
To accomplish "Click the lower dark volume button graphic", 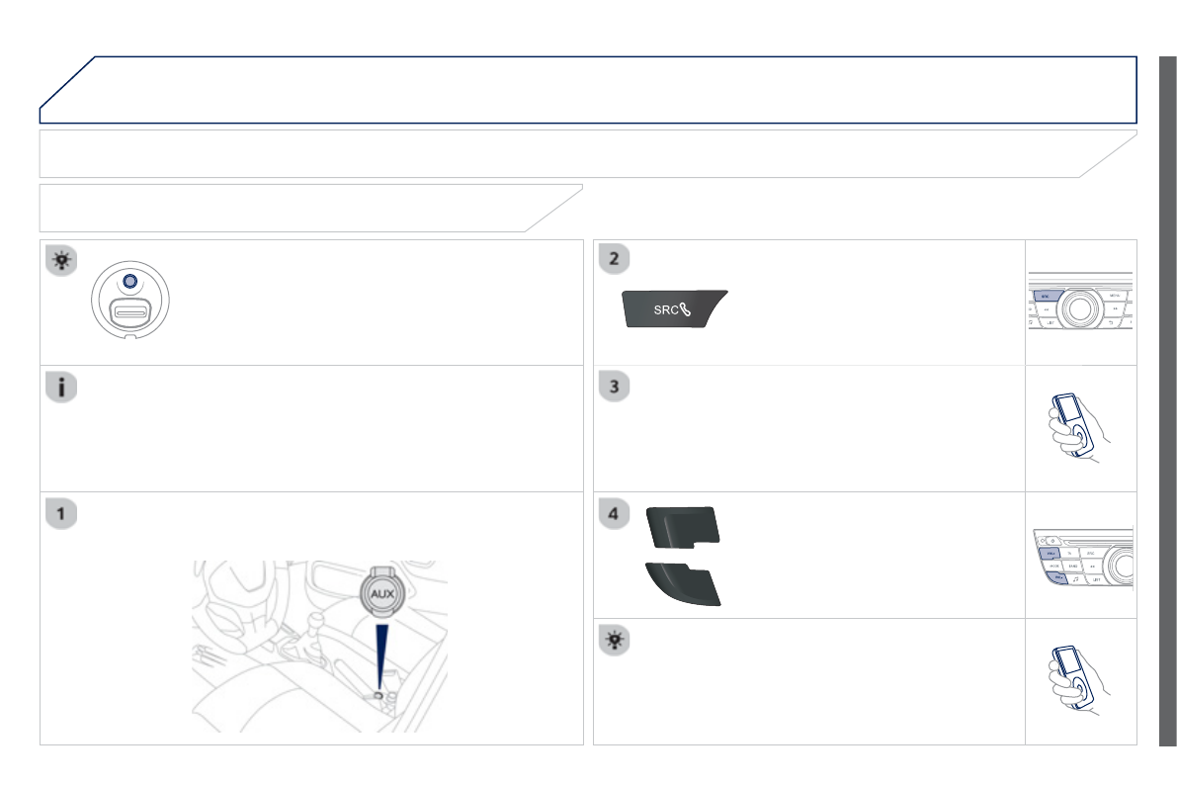I will [x=683, y=583].
